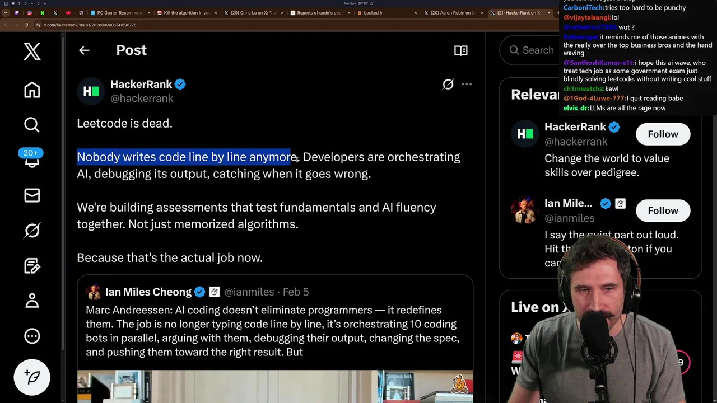The width and height of the screenshot is (717, 403).
Task: Click the browser forward arrow
Action: (16, 25)
